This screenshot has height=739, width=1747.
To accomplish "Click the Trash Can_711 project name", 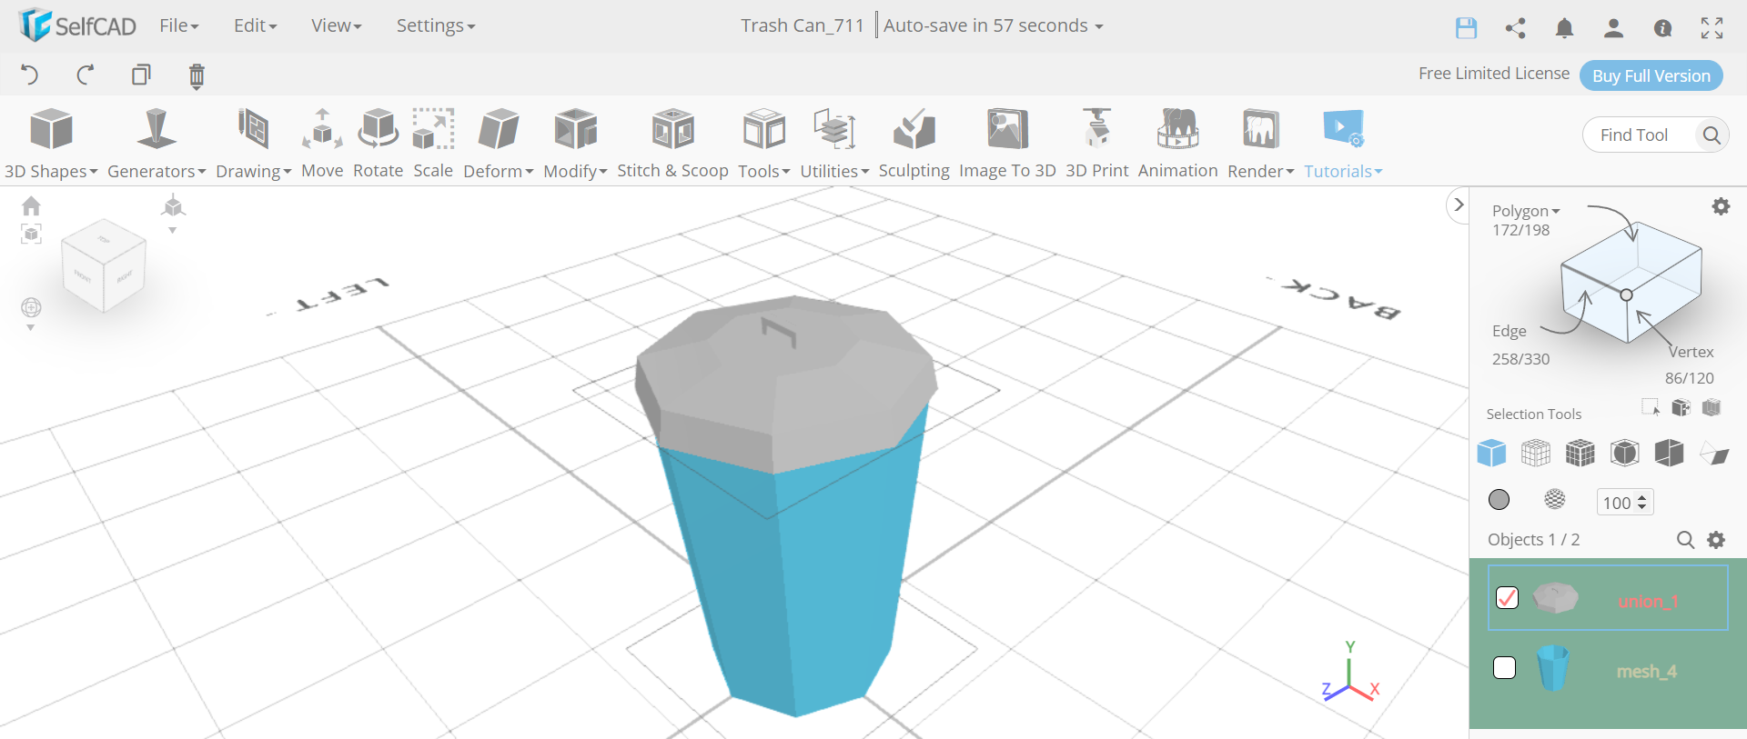I will click(x=802, y=25).
